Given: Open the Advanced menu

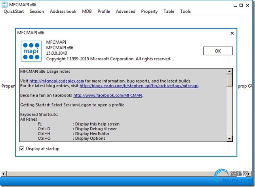Looking at the screenshot, I should pyautogui.click(x=126, y=12).
